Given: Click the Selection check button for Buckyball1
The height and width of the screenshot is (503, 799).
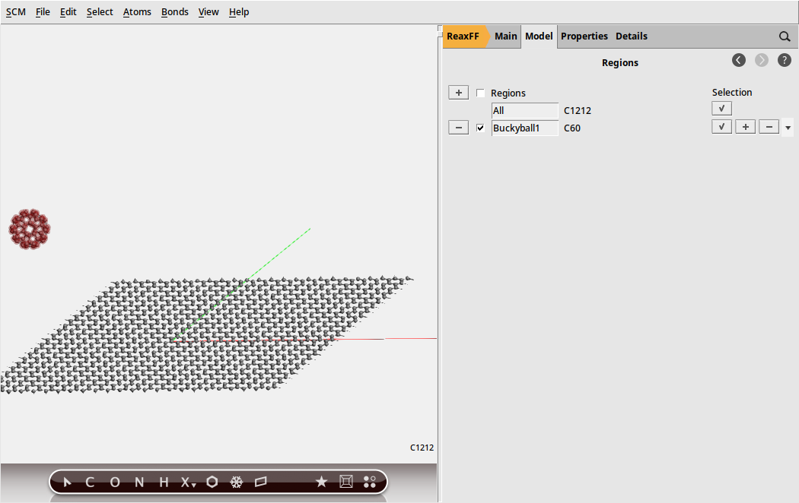Looking at the screenshot, I should 721,126.
